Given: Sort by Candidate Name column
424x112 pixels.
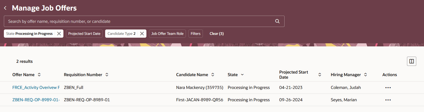Looking at the screenshot, I should point(213,75).
